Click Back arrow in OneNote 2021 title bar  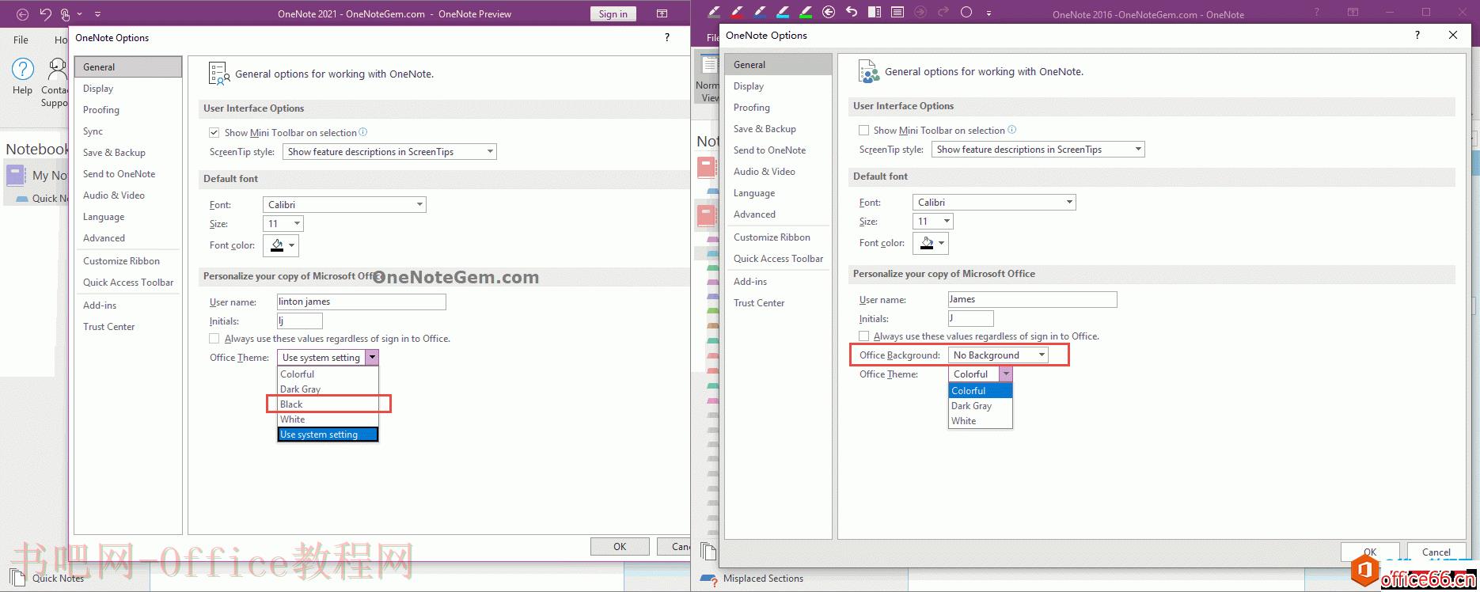[22, 13]
